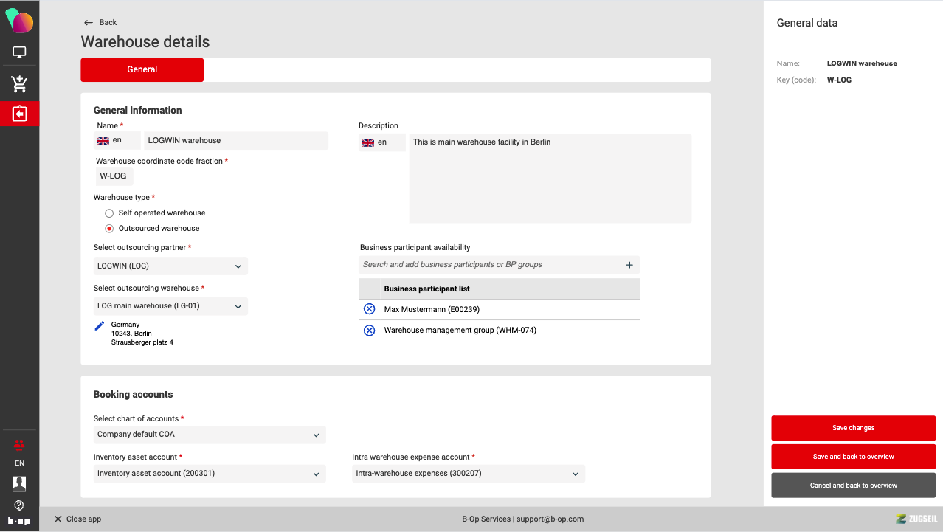The height and width of the screenshot is (532, 943).
Task: Click the warehouse Name input field
Action: 235,141
